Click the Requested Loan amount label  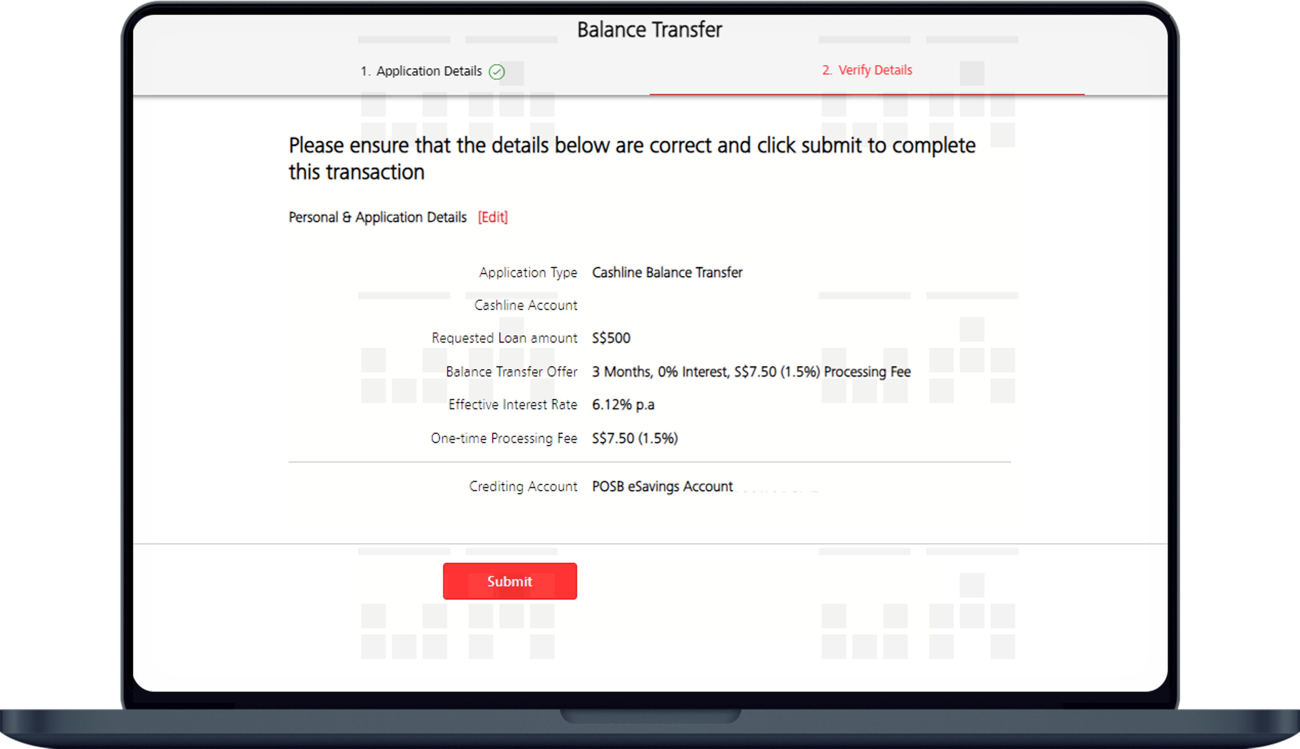click(504, 338)
